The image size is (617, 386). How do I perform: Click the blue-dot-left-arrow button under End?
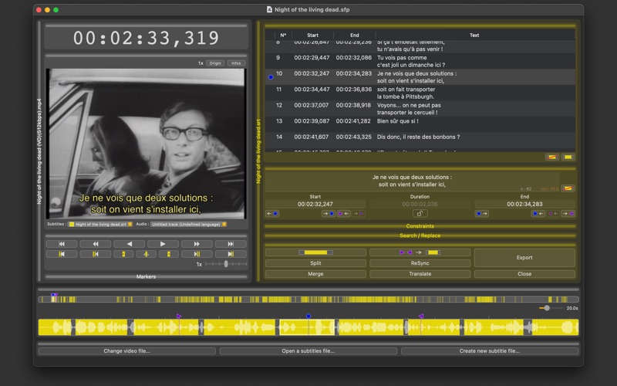pos(538,214)
